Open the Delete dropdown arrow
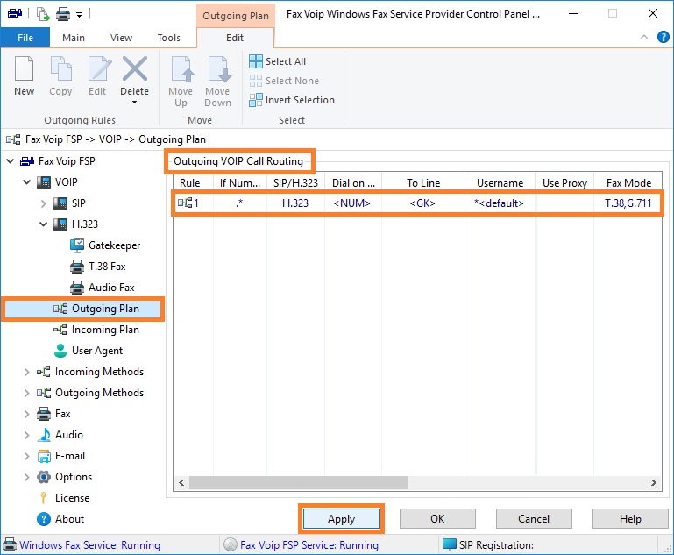 [135, 102]
